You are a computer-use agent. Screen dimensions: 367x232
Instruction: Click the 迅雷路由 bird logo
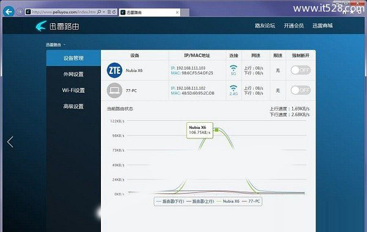pyautogui.click(x=41, y=26)
